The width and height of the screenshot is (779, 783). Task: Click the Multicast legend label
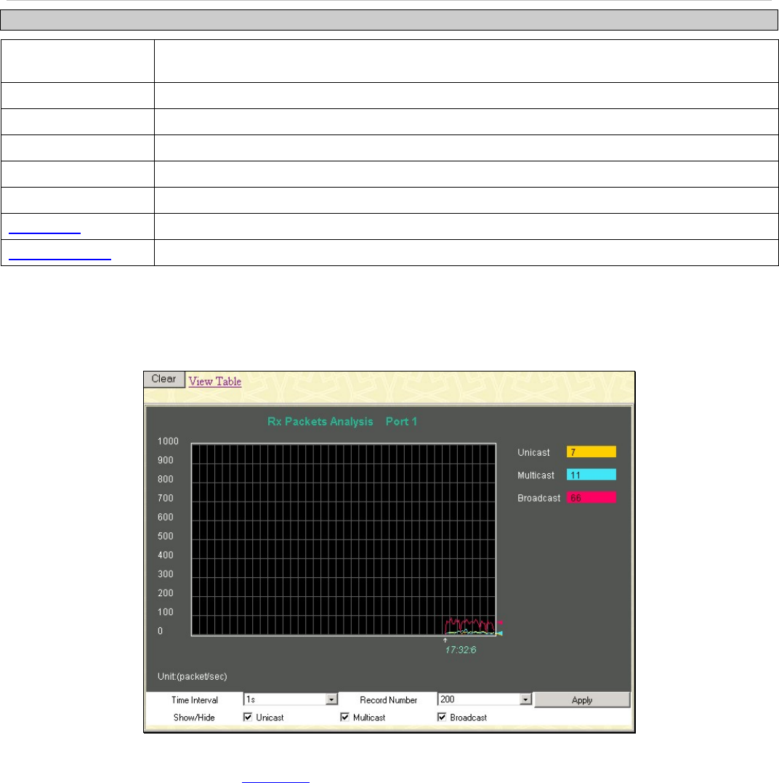click(x=536, y=475)
